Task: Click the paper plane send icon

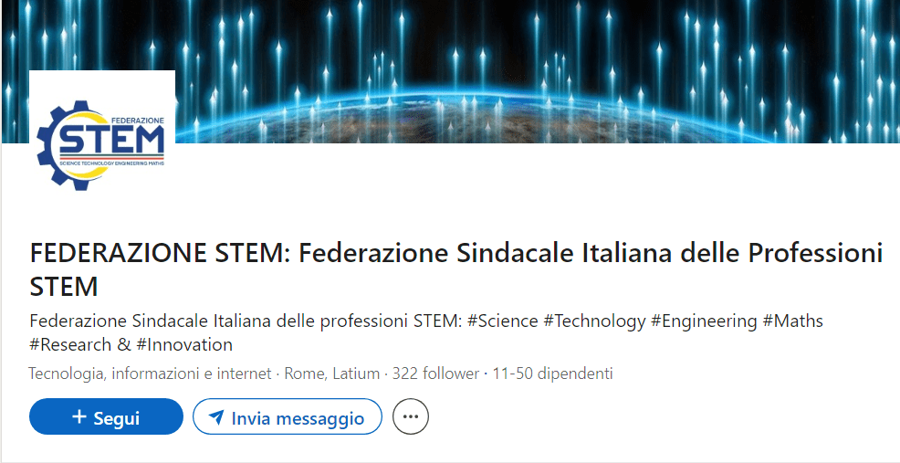Action: point(216,418)
